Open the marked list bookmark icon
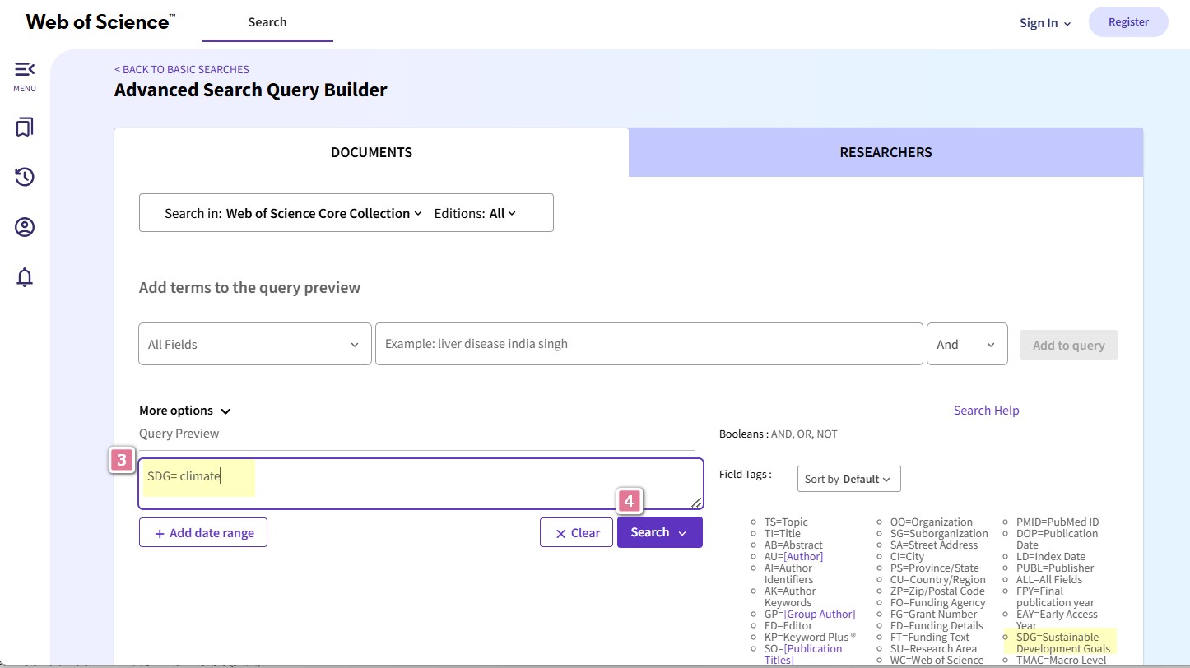 pos(25,127)
